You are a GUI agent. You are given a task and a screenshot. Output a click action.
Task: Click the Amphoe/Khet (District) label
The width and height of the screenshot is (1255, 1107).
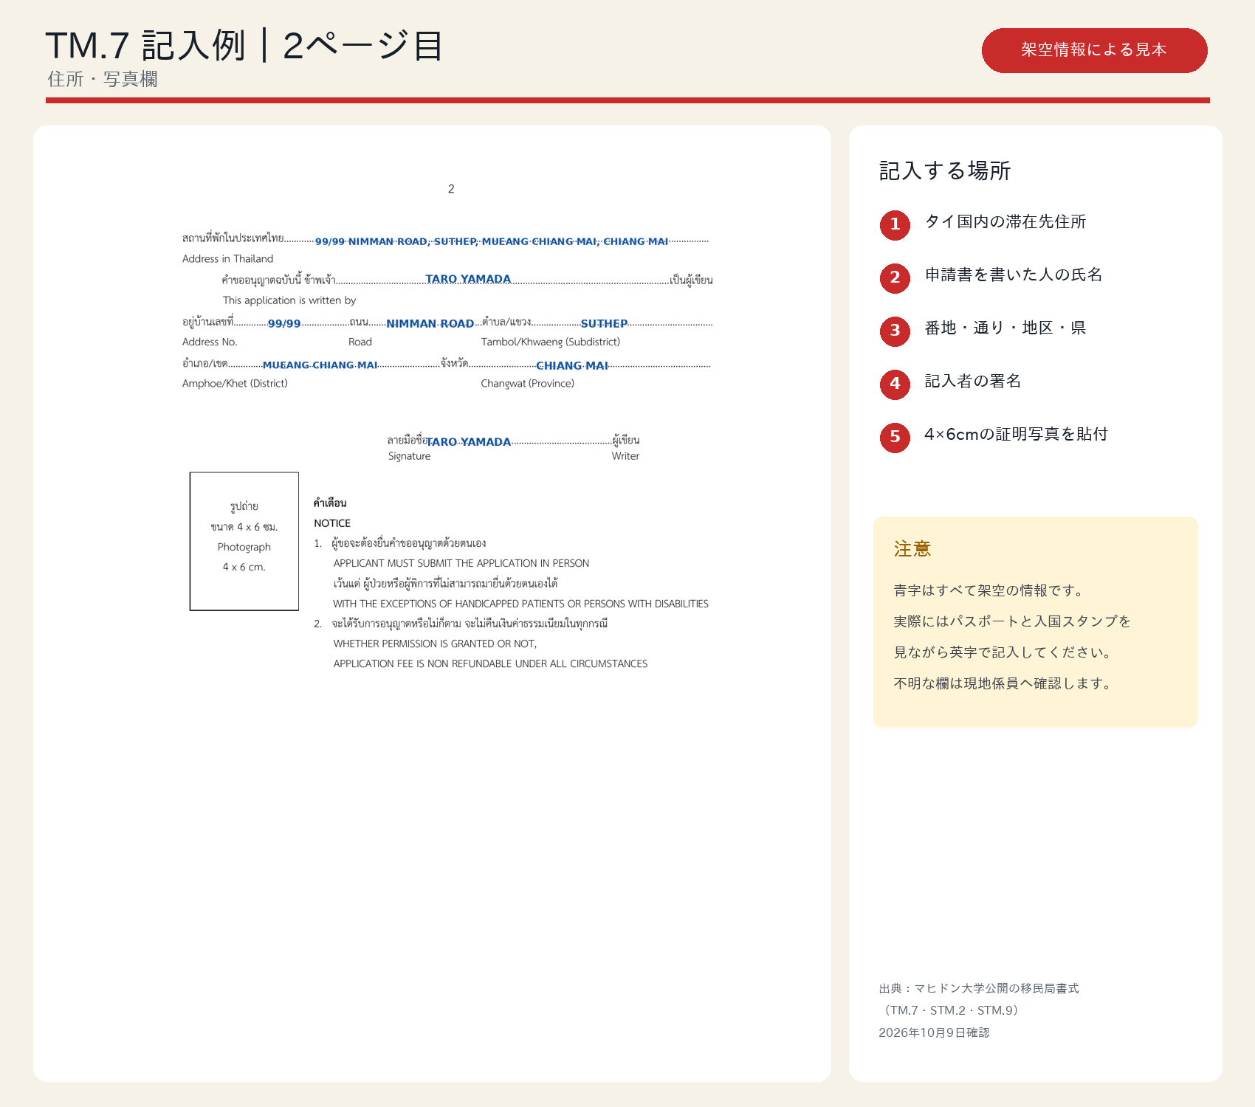click(235, 383)
